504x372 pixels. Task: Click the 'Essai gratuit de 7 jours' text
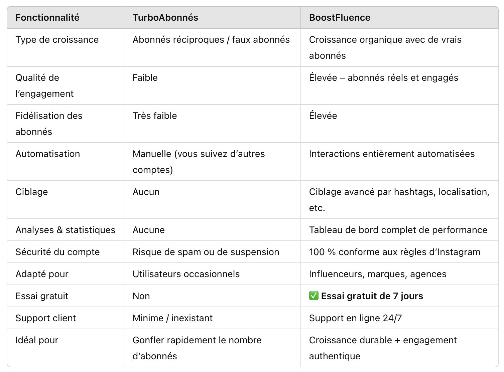point(372,296)
